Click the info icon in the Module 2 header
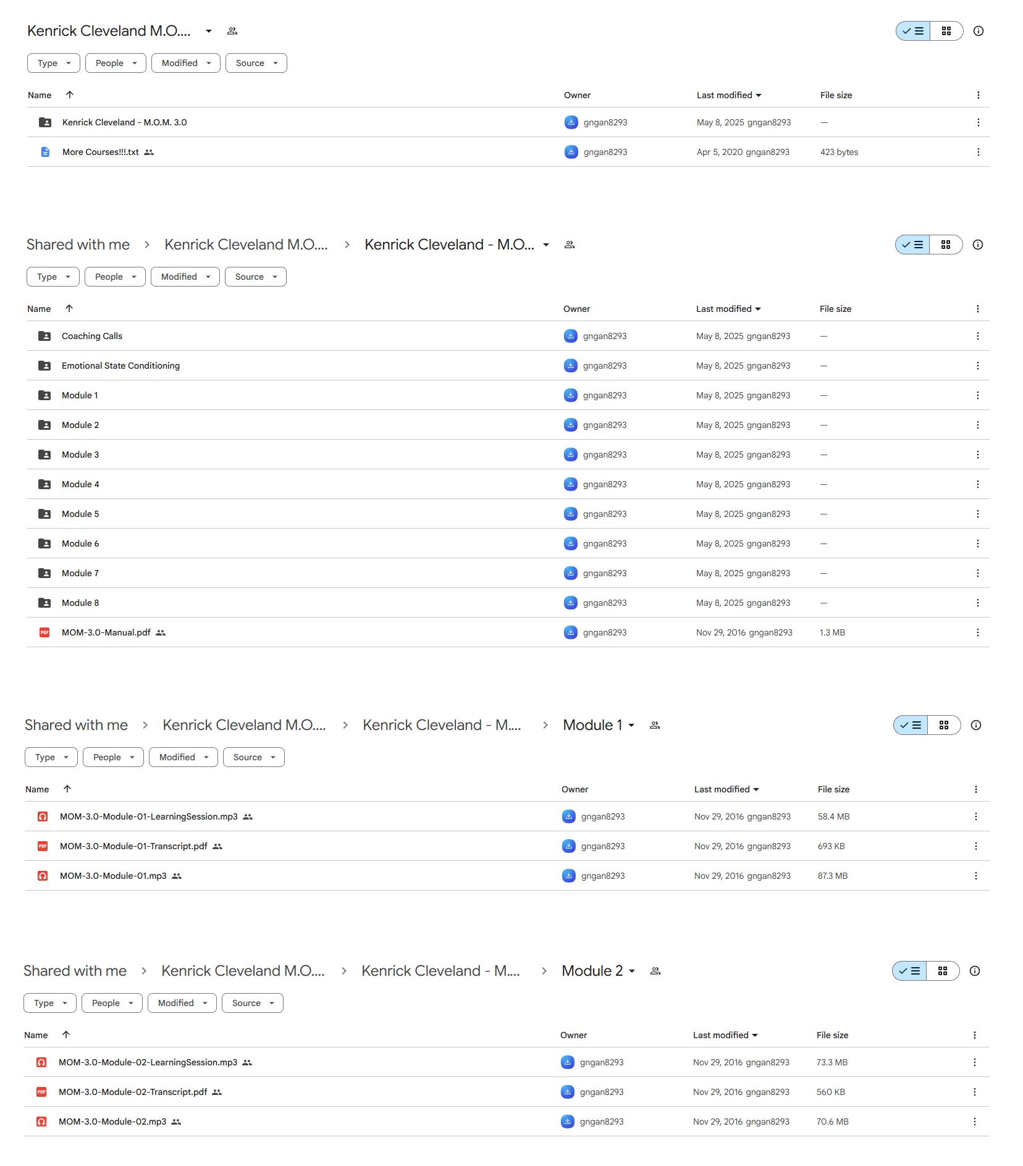 tap(975, 971)
